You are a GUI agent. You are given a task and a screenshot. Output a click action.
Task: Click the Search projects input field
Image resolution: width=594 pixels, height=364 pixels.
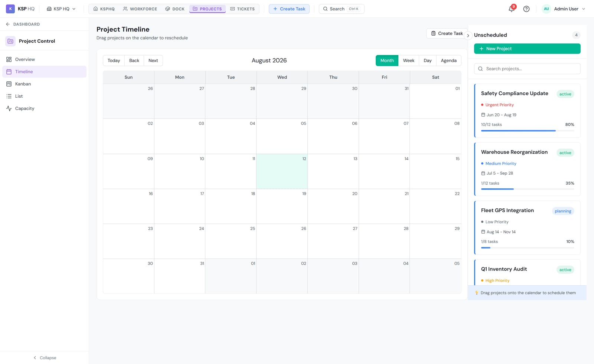[x=527, y=69]
